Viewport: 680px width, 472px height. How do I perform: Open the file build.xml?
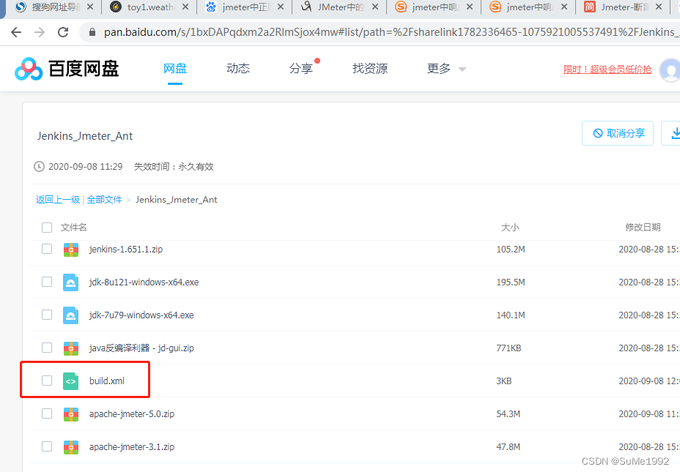(x=107, y=381)
